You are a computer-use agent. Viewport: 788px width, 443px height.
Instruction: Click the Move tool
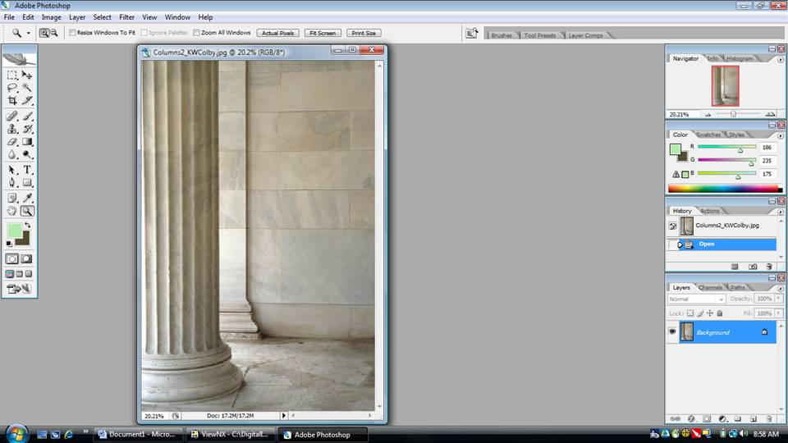[x=27, y=75]
